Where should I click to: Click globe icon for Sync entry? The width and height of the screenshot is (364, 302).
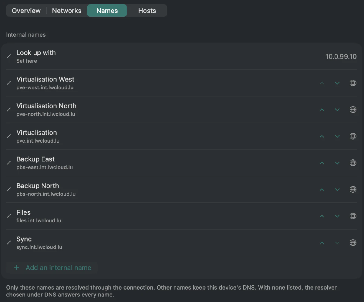353,243
